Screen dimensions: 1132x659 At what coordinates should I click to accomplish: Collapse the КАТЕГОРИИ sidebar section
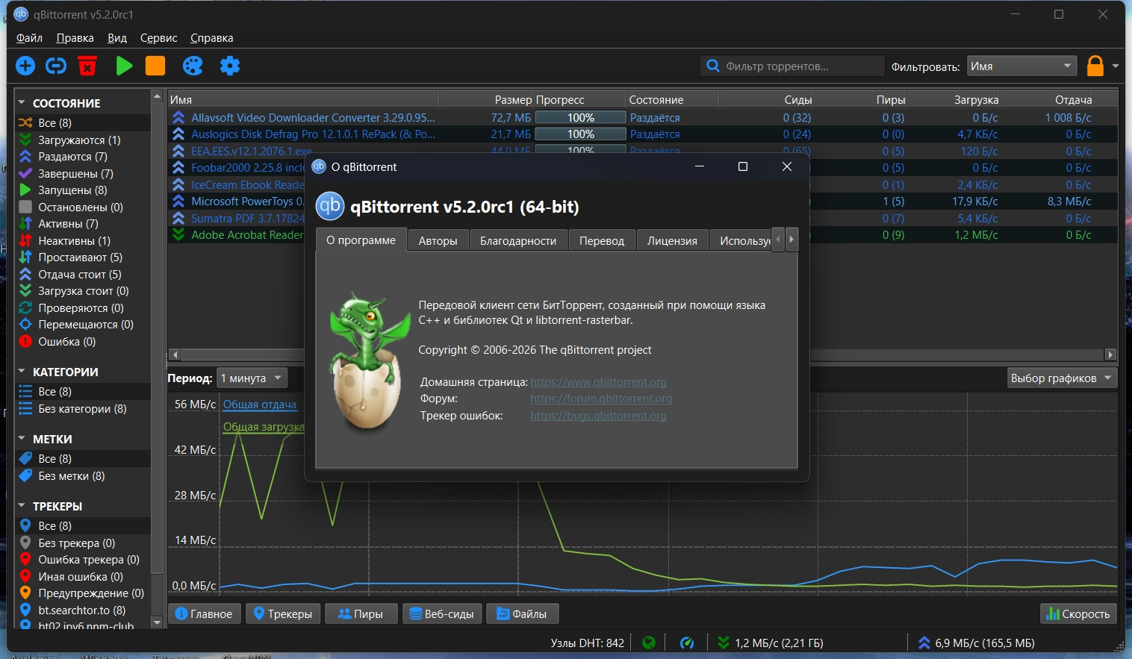pos(22,372)
